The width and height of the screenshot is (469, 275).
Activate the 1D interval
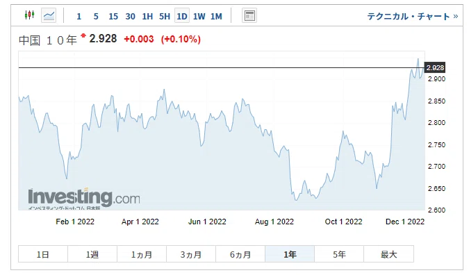point(182,16)
